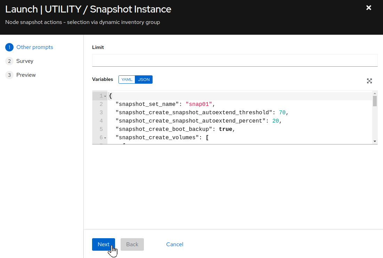
Task: Go to the Preview wizard step
Action: 26,75
